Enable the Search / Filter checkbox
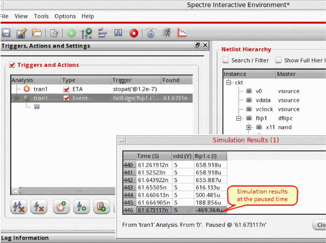This screenshot has height=243, width=326. click(226, 61)
